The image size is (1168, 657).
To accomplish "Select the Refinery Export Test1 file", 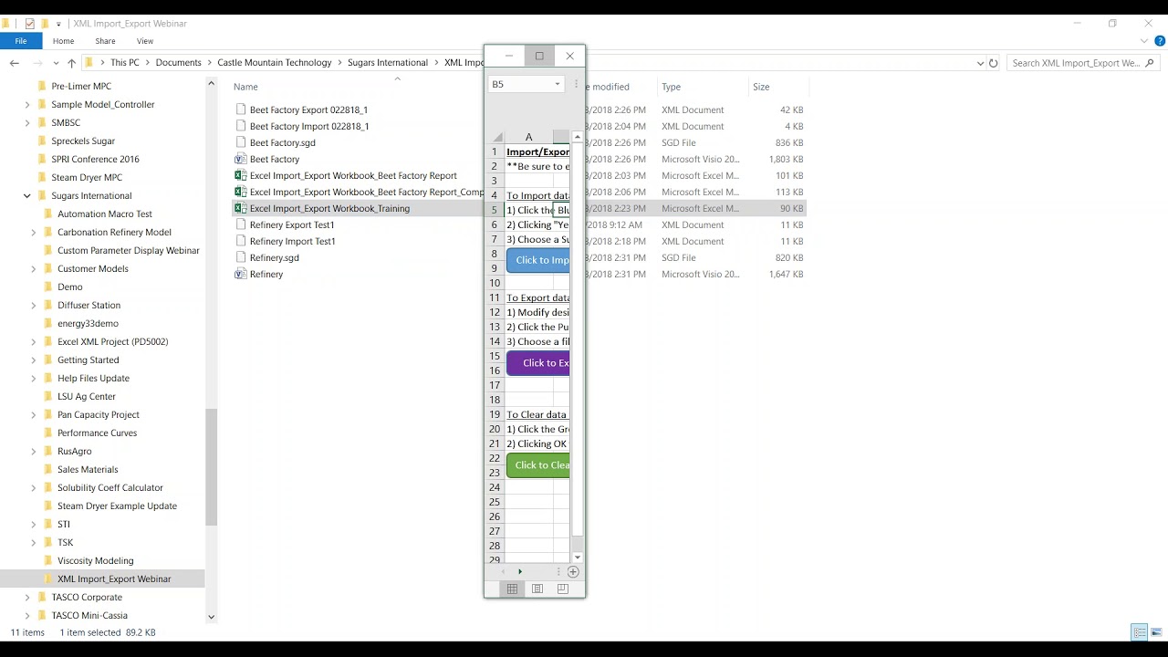I will (x=292, y=224).
